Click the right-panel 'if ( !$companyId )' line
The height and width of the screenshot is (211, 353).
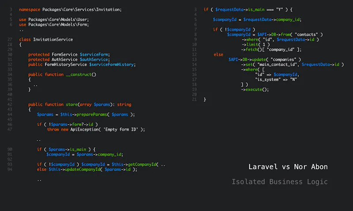click(234, 30)
